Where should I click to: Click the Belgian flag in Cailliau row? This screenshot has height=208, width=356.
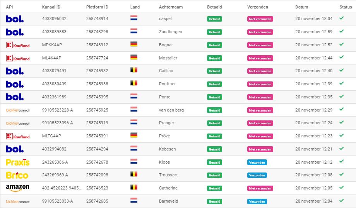(134, 70)
